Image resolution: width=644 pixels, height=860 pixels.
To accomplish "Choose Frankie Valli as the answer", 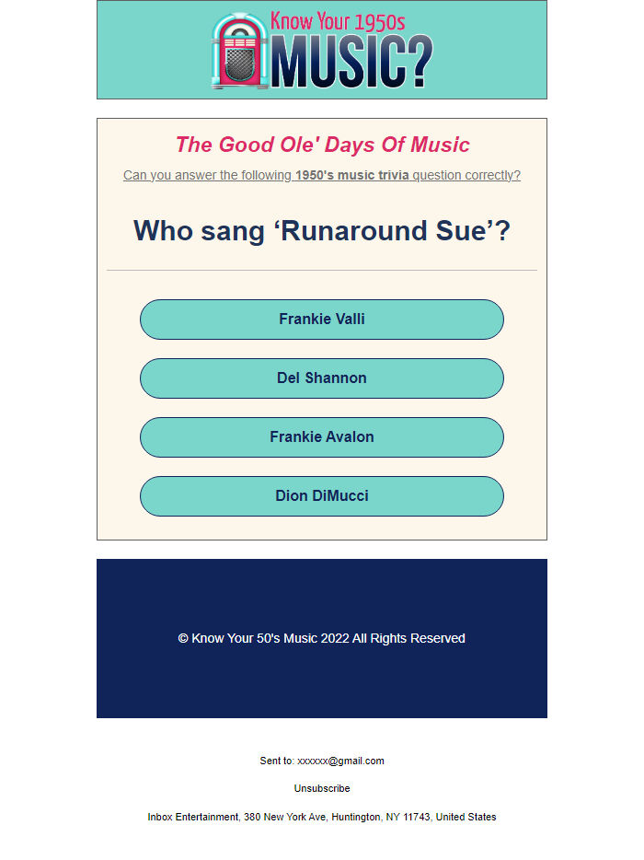I will pyautogui.click(x=322, y=320).
